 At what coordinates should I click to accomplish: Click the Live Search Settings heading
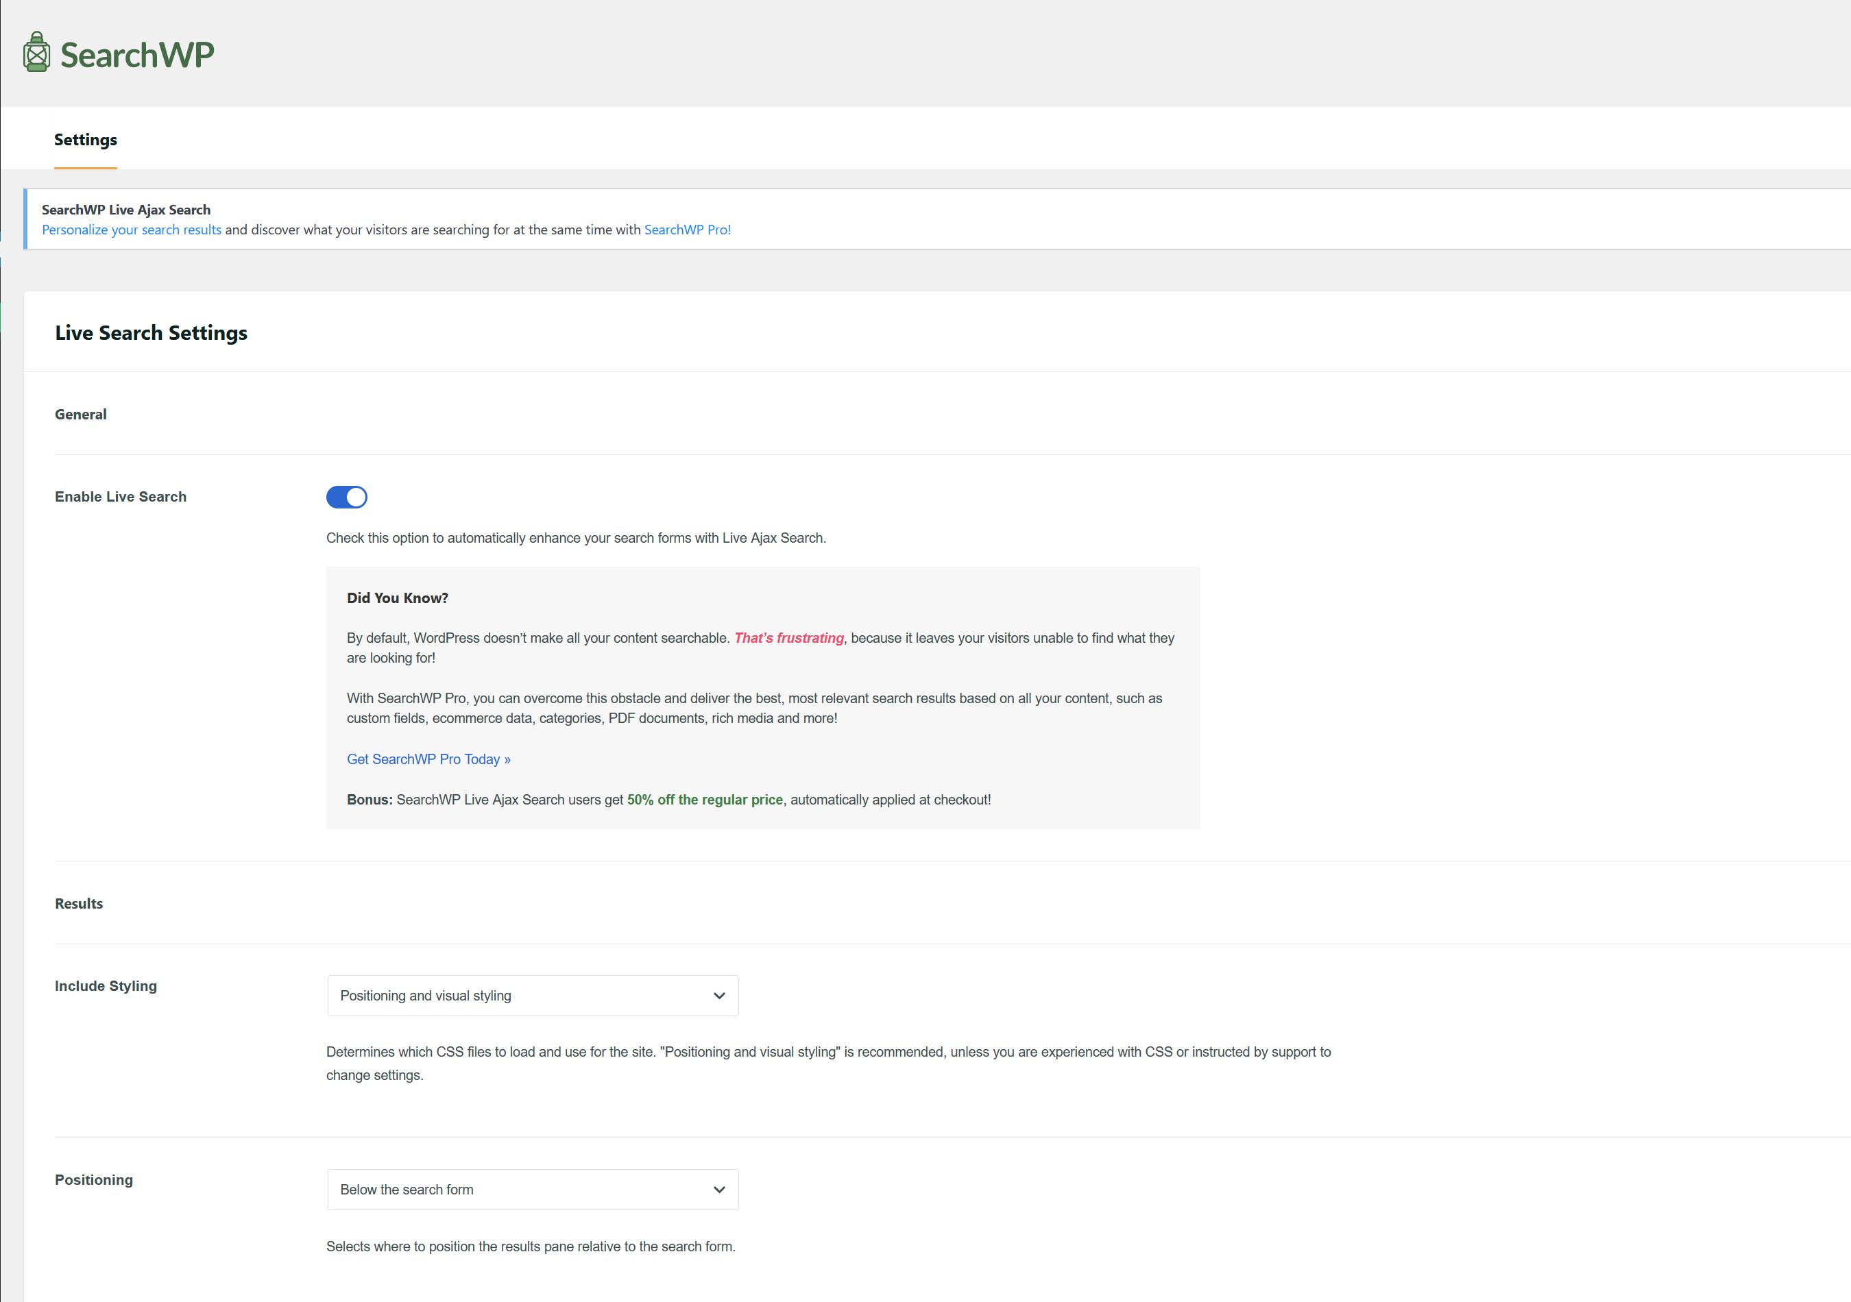[x=151, y=333]
